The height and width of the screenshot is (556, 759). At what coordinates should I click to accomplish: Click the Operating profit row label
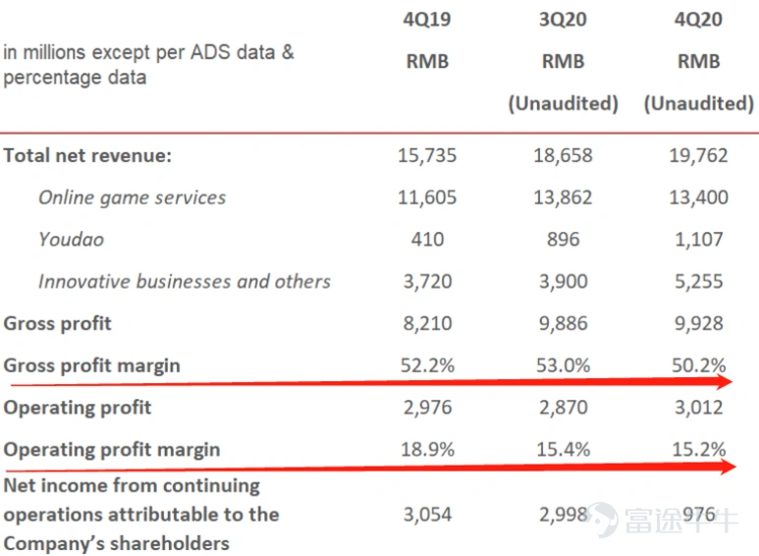pyautogui.click(x=78, y=408)
